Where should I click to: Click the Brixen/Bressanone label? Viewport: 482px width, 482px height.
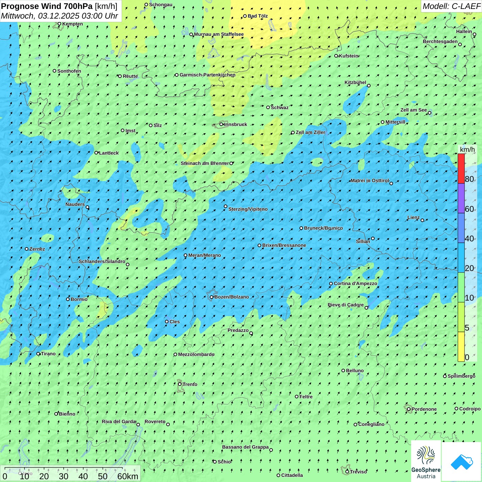click(284, 245)
